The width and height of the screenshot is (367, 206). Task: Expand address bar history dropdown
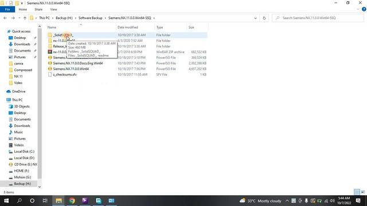point(255,18)
